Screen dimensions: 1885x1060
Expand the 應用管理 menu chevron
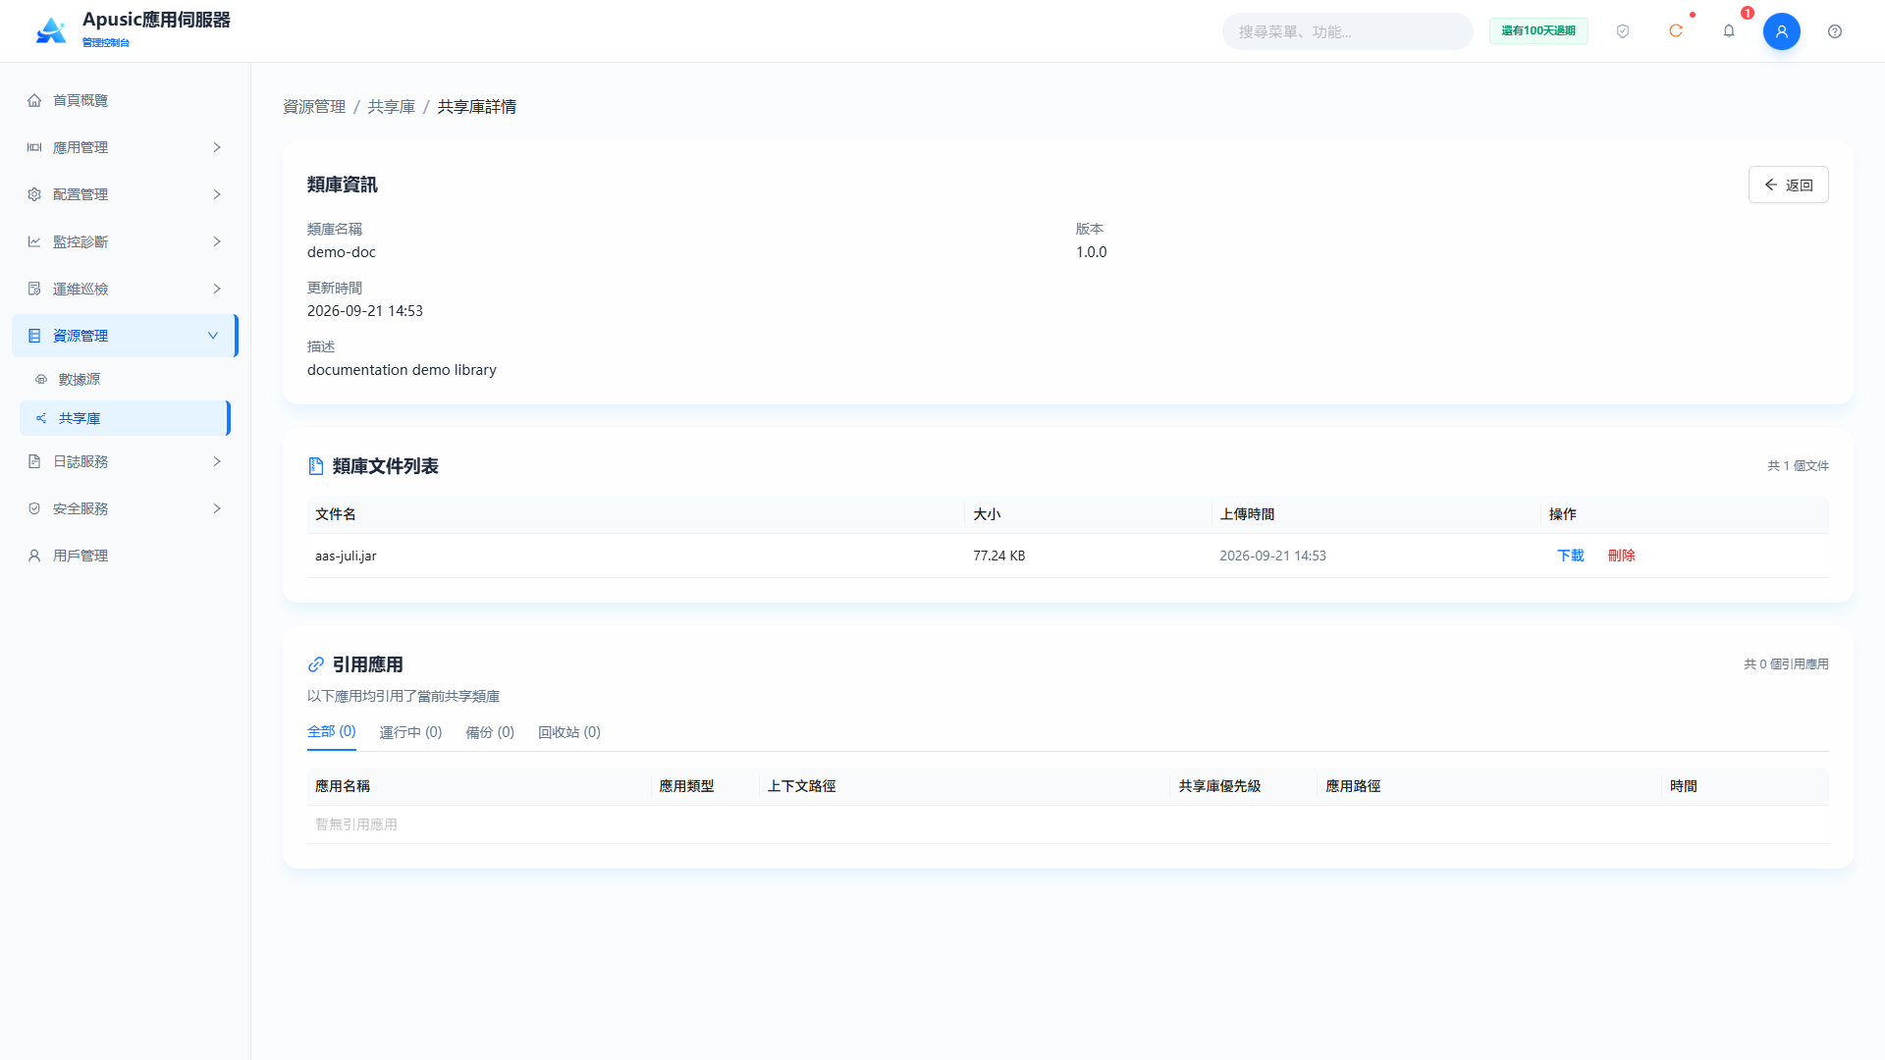[x=217, y=147]
